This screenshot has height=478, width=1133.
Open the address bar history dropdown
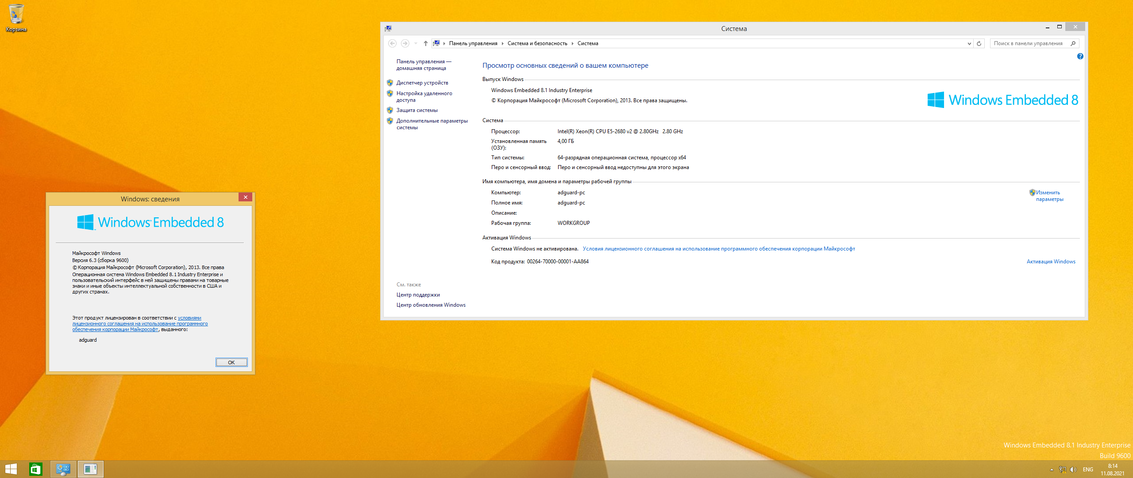point(969,43)
